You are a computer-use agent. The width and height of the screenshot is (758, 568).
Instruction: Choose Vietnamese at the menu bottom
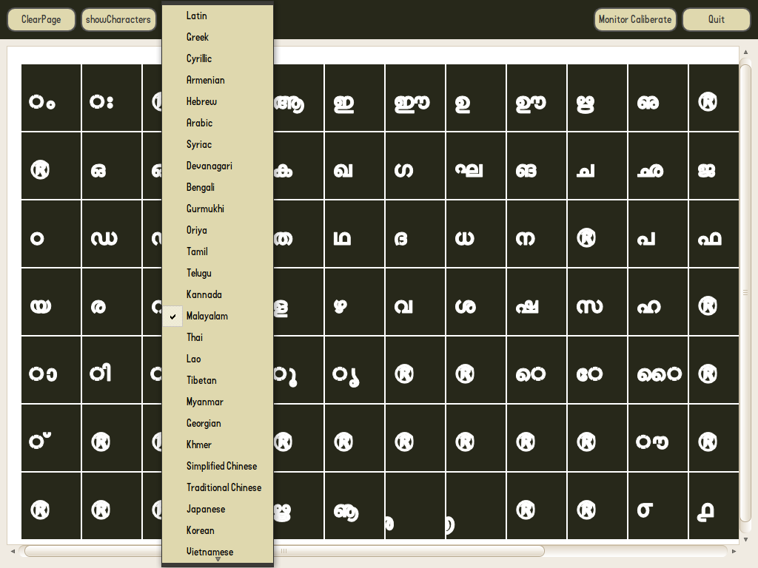pyautogui.click(x=209, y=552)
